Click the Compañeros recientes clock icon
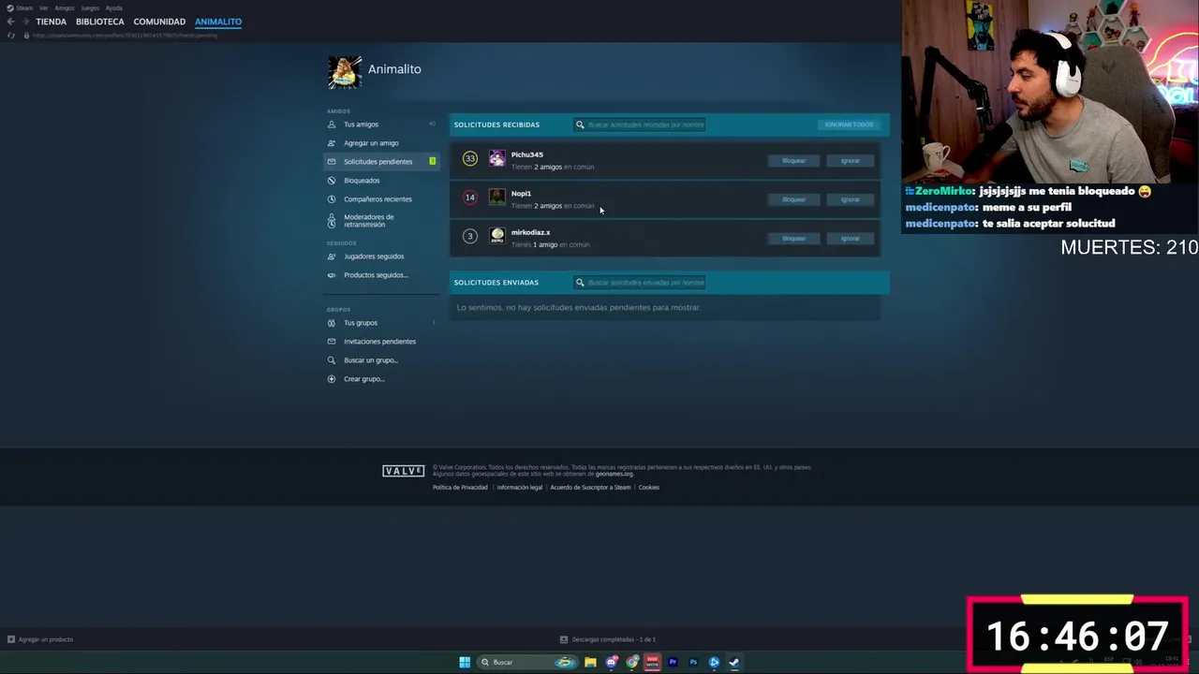Image resolution: width=1199 pixels, height=674 pixels. coord(332,199)
